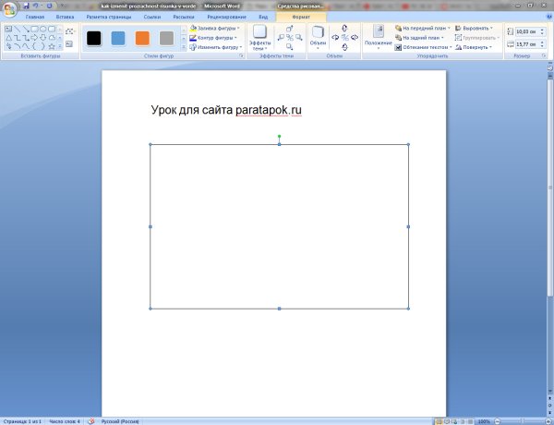The width and height of the screenshot is (554, 425).
Task: Click На передний план button
Action: 421,29
